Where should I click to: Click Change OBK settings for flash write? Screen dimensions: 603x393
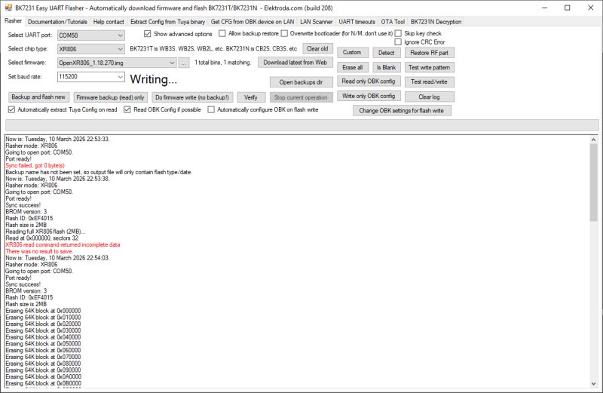tap(402, 110)
